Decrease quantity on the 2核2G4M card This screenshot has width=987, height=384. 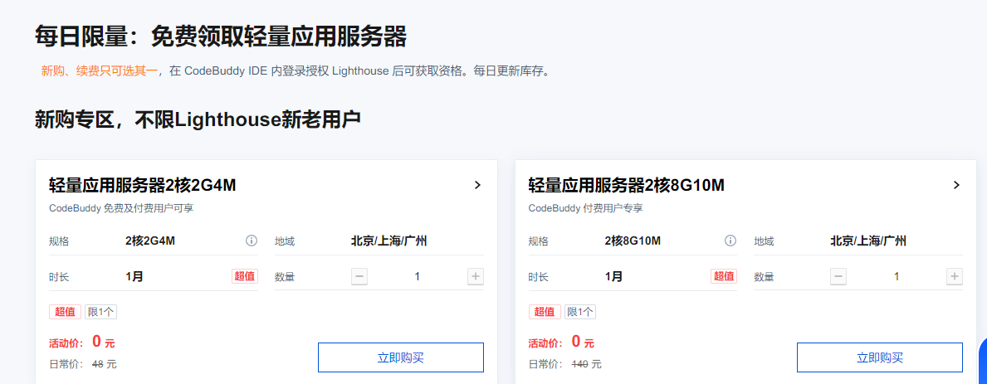coord(359,276)
